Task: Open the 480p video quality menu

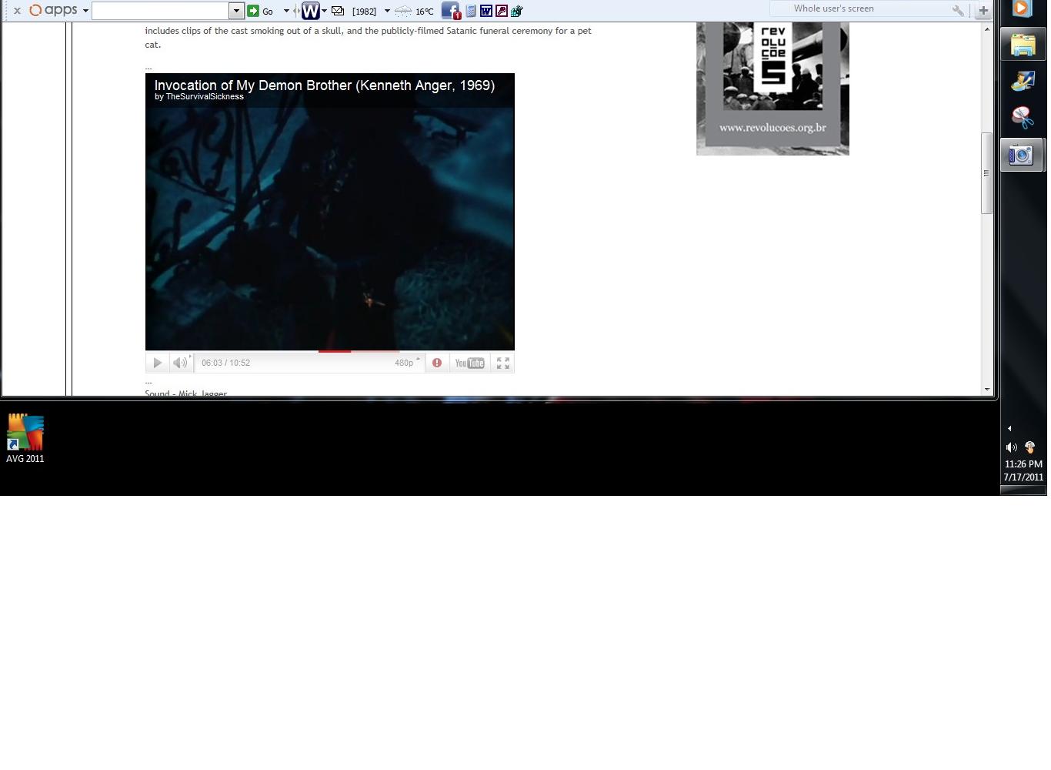Action: (406, 363)
